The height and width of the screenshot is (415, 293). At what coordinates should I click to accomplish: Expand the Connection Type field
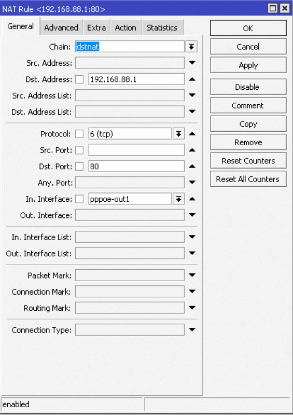pyautogui.click(x=192, y=330)
